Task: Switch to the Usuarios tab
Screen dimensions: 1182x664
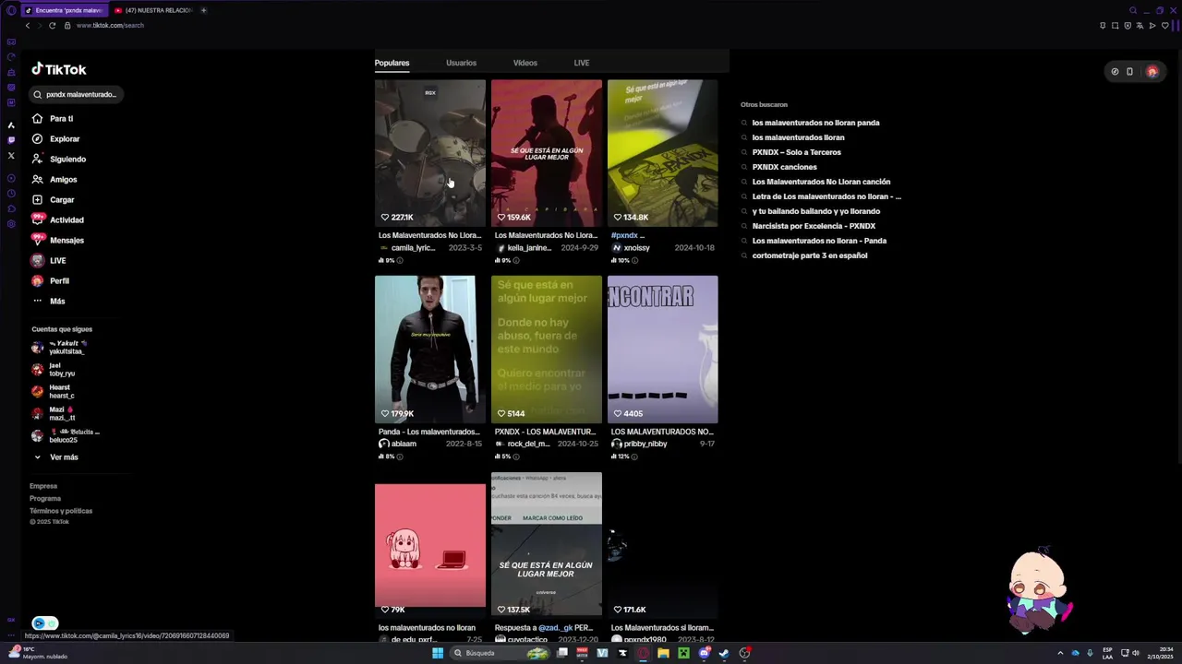Action: (x=461, y=63)
